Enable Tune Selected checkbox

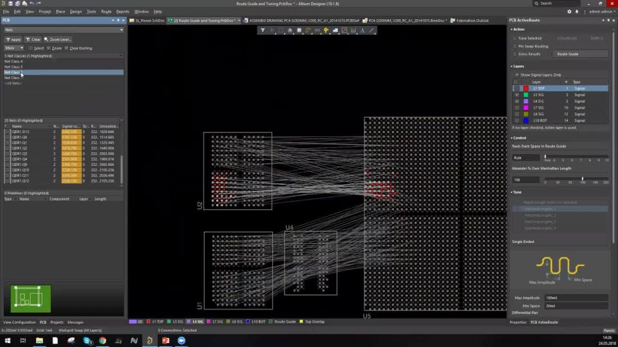[x=515, y=39]
